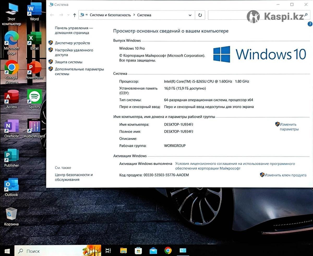Image resolution: width=313 pixels, height=256 pixels.
Task: Go back using the back arrow
Action: tap(52, 15)
